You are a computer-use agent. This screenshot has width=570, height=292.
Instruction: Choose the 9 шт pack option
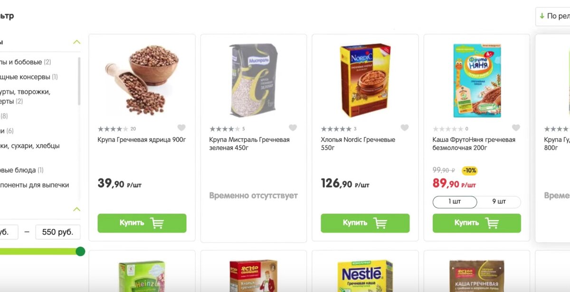tap(499, 202)
